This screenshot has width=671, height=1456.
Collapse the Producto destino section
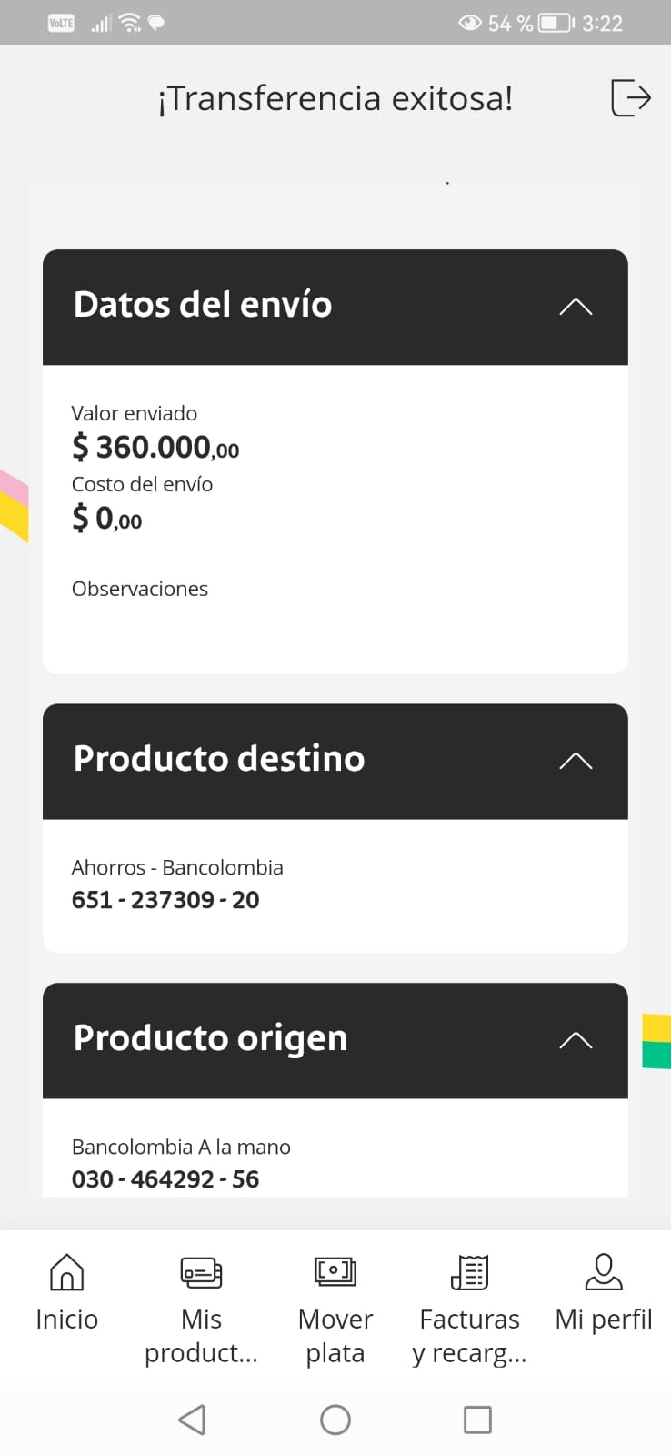click(576, 761)
